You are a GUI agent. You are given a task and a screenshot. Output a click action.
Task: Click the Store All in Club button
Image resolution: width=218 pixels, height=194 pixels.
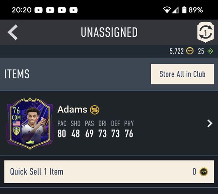tap(183, 74)
